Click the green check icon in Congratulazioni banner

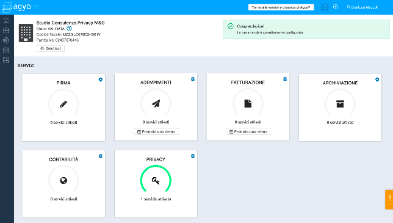230,26
